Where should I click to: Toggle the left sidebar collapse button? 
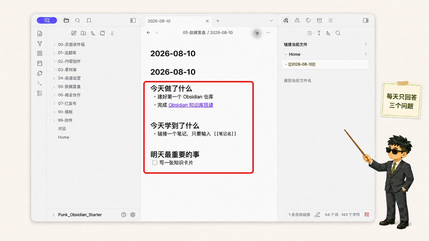(x=133, y=20)
